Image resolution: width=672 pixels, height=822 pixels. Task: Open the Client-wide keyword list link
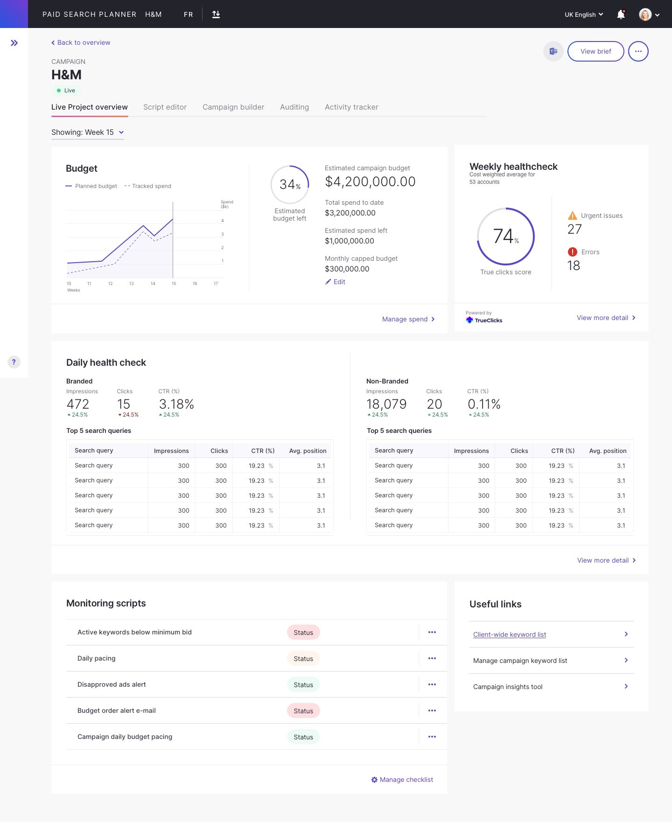tap(510, 634)
